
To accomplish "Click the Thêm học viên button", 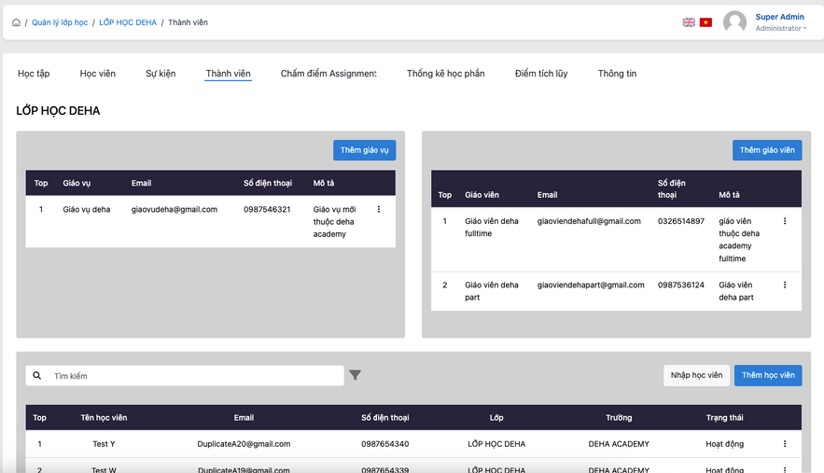I will pos(768,375).
